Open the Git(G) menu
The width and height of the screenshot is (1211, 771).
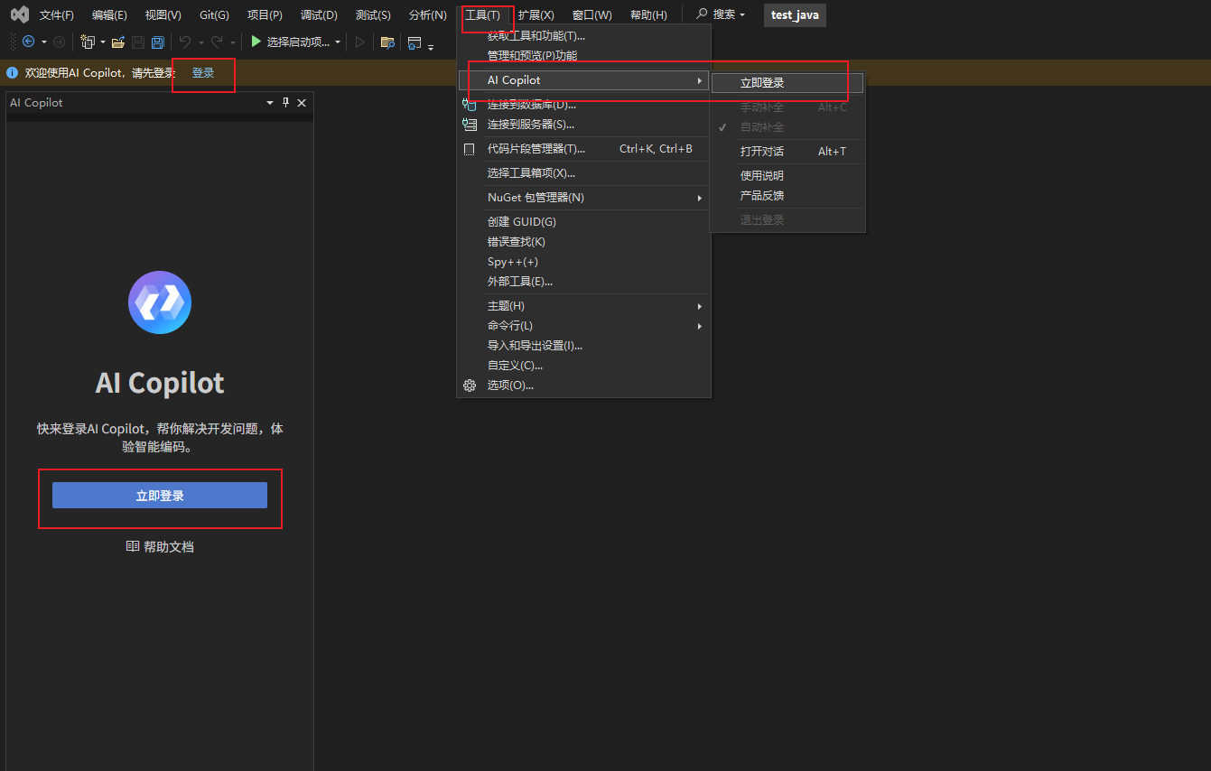click(x=215, y=15)
